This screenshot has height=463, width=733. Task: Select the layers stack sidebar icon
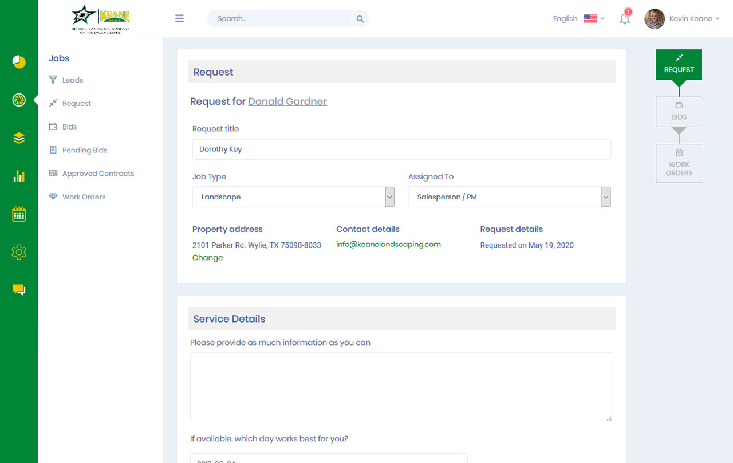point(19,138)
